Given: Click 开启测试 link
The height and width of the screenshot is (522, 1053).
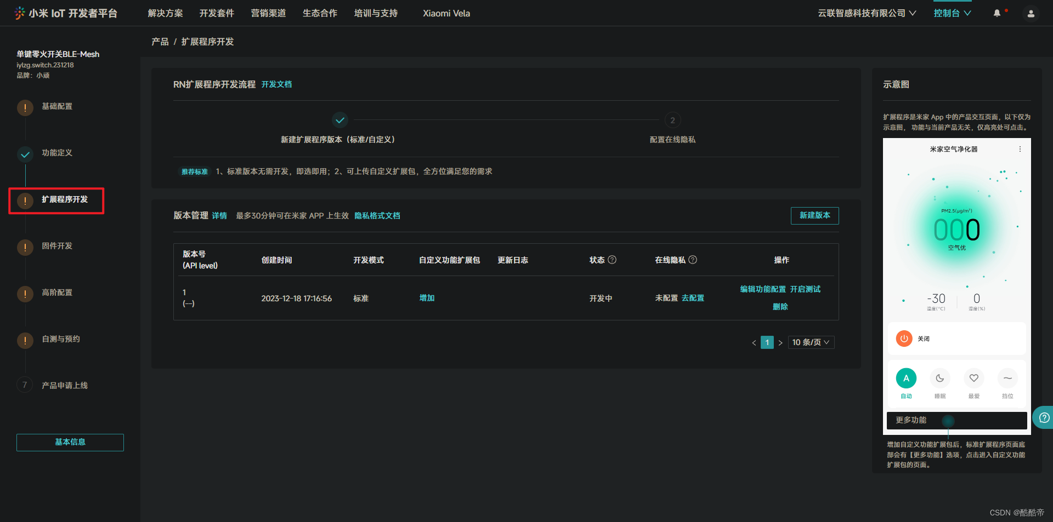Looking at the screenshot, I should (x=805, y=289).
